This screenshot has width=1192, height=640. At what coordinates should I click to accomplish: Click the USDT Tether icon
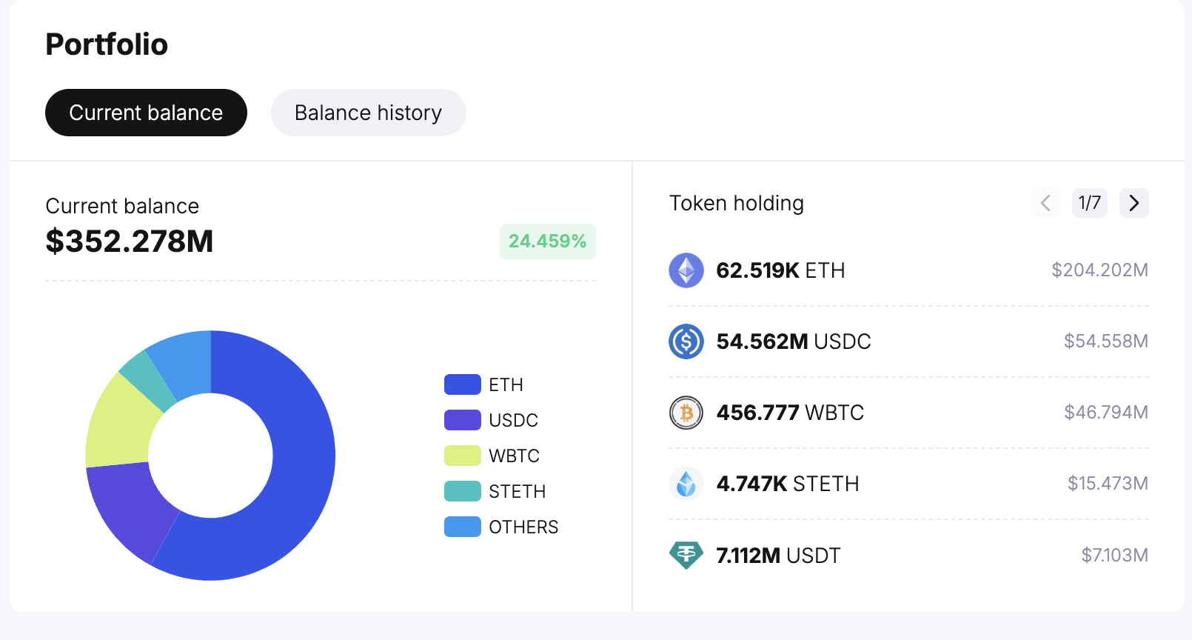pyautogui.click(x=686, y=555)
